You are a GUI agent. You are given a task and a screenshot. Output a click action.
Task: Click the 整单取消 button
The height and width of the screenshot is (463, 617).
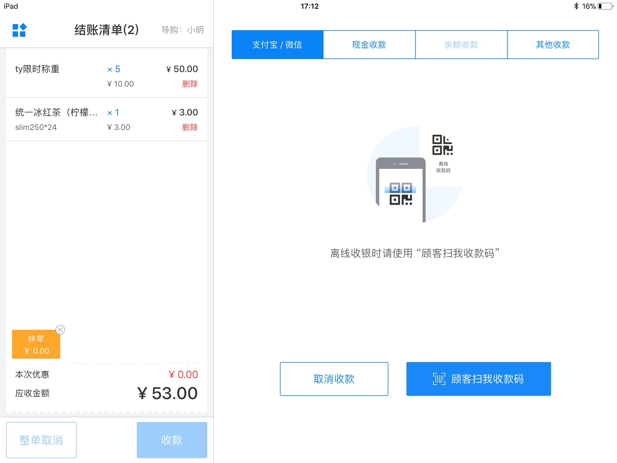coord(41,440)
